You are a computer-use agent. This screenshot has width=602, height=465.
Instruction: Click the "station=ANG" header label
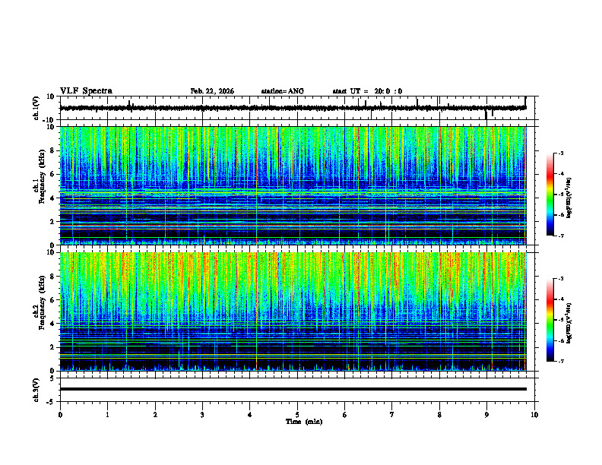[283, 91]
